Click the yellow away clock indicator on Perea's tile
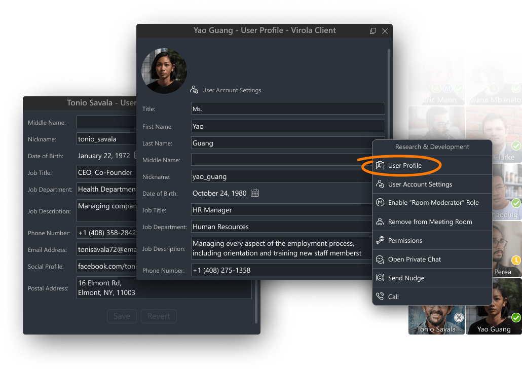The width and height of the screenshot is (522, 370). 516,260
